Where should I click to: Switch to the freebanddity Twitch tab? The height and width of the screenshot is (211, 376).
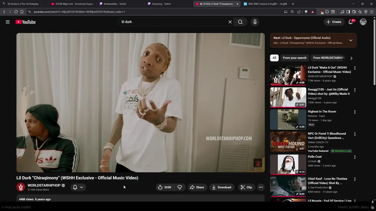coord(120,4)
